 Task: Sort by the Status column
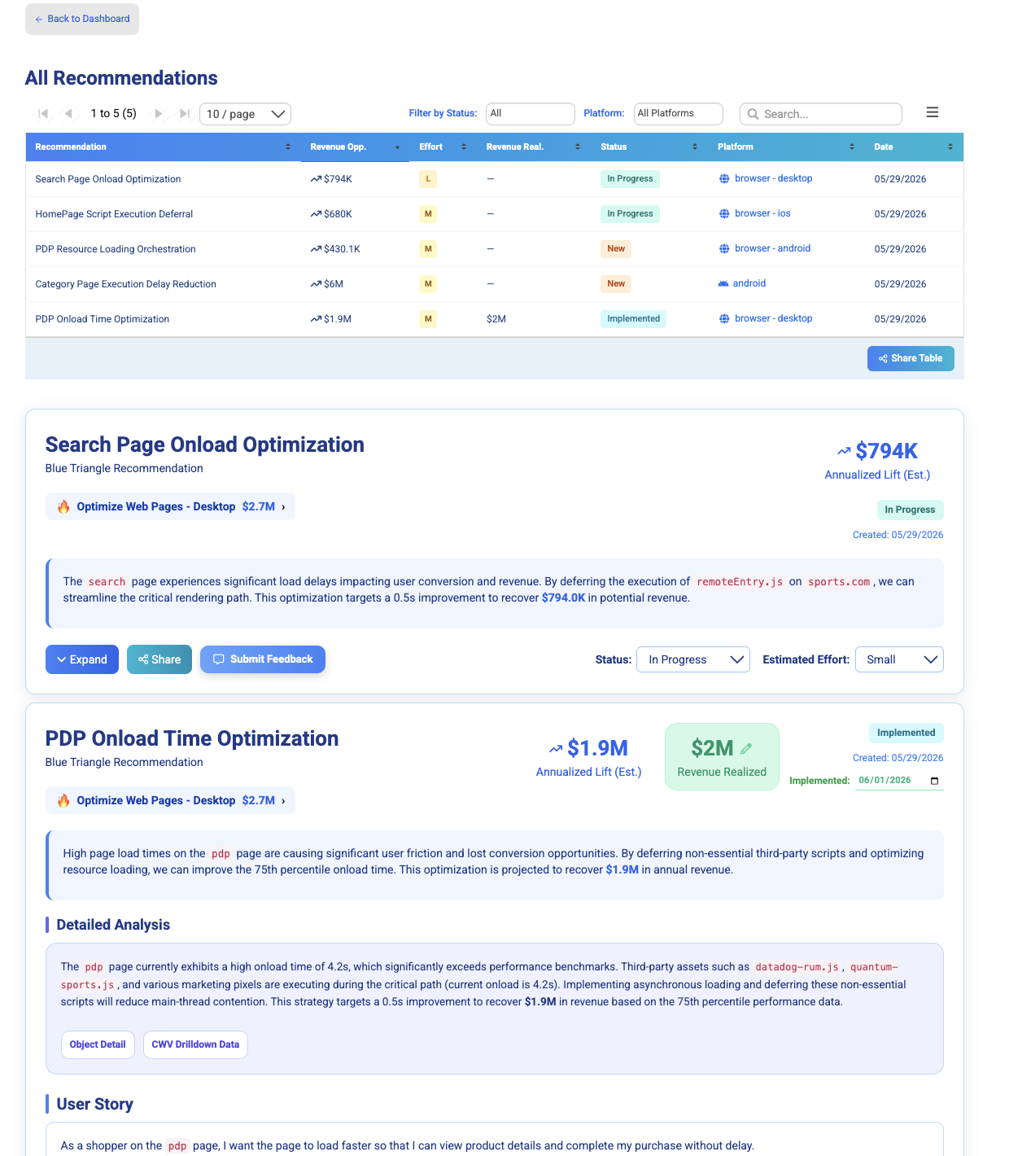(649, 147)
